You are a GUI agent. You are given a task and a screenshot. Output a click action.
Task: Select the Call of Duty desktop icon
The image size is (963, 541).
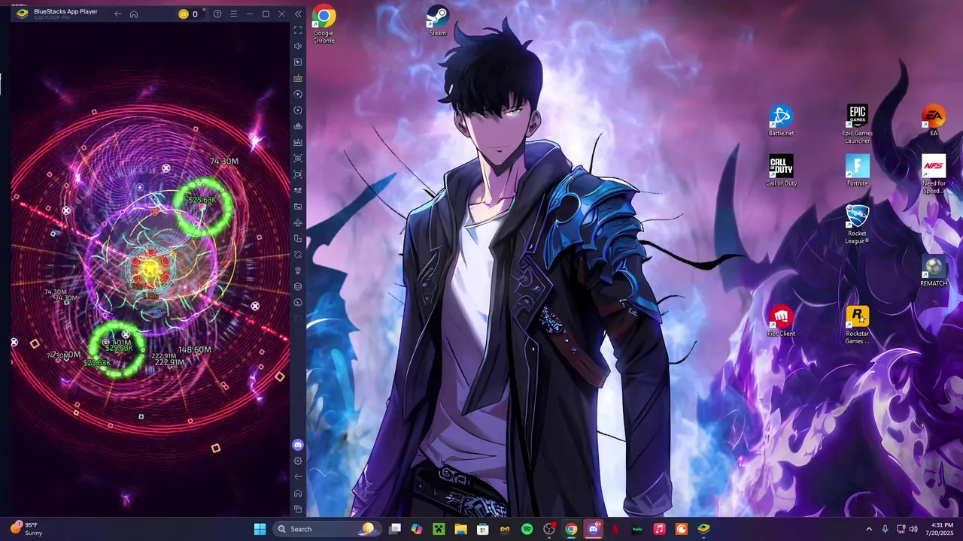[781, 171]
